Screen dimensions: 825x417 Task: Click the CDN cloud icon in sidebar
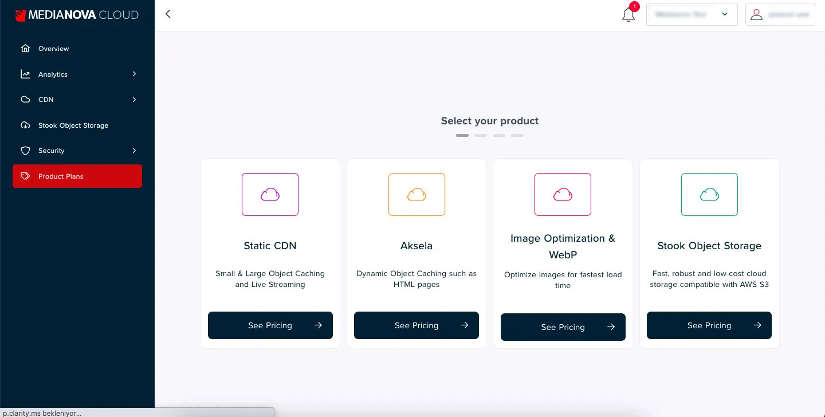25,99
